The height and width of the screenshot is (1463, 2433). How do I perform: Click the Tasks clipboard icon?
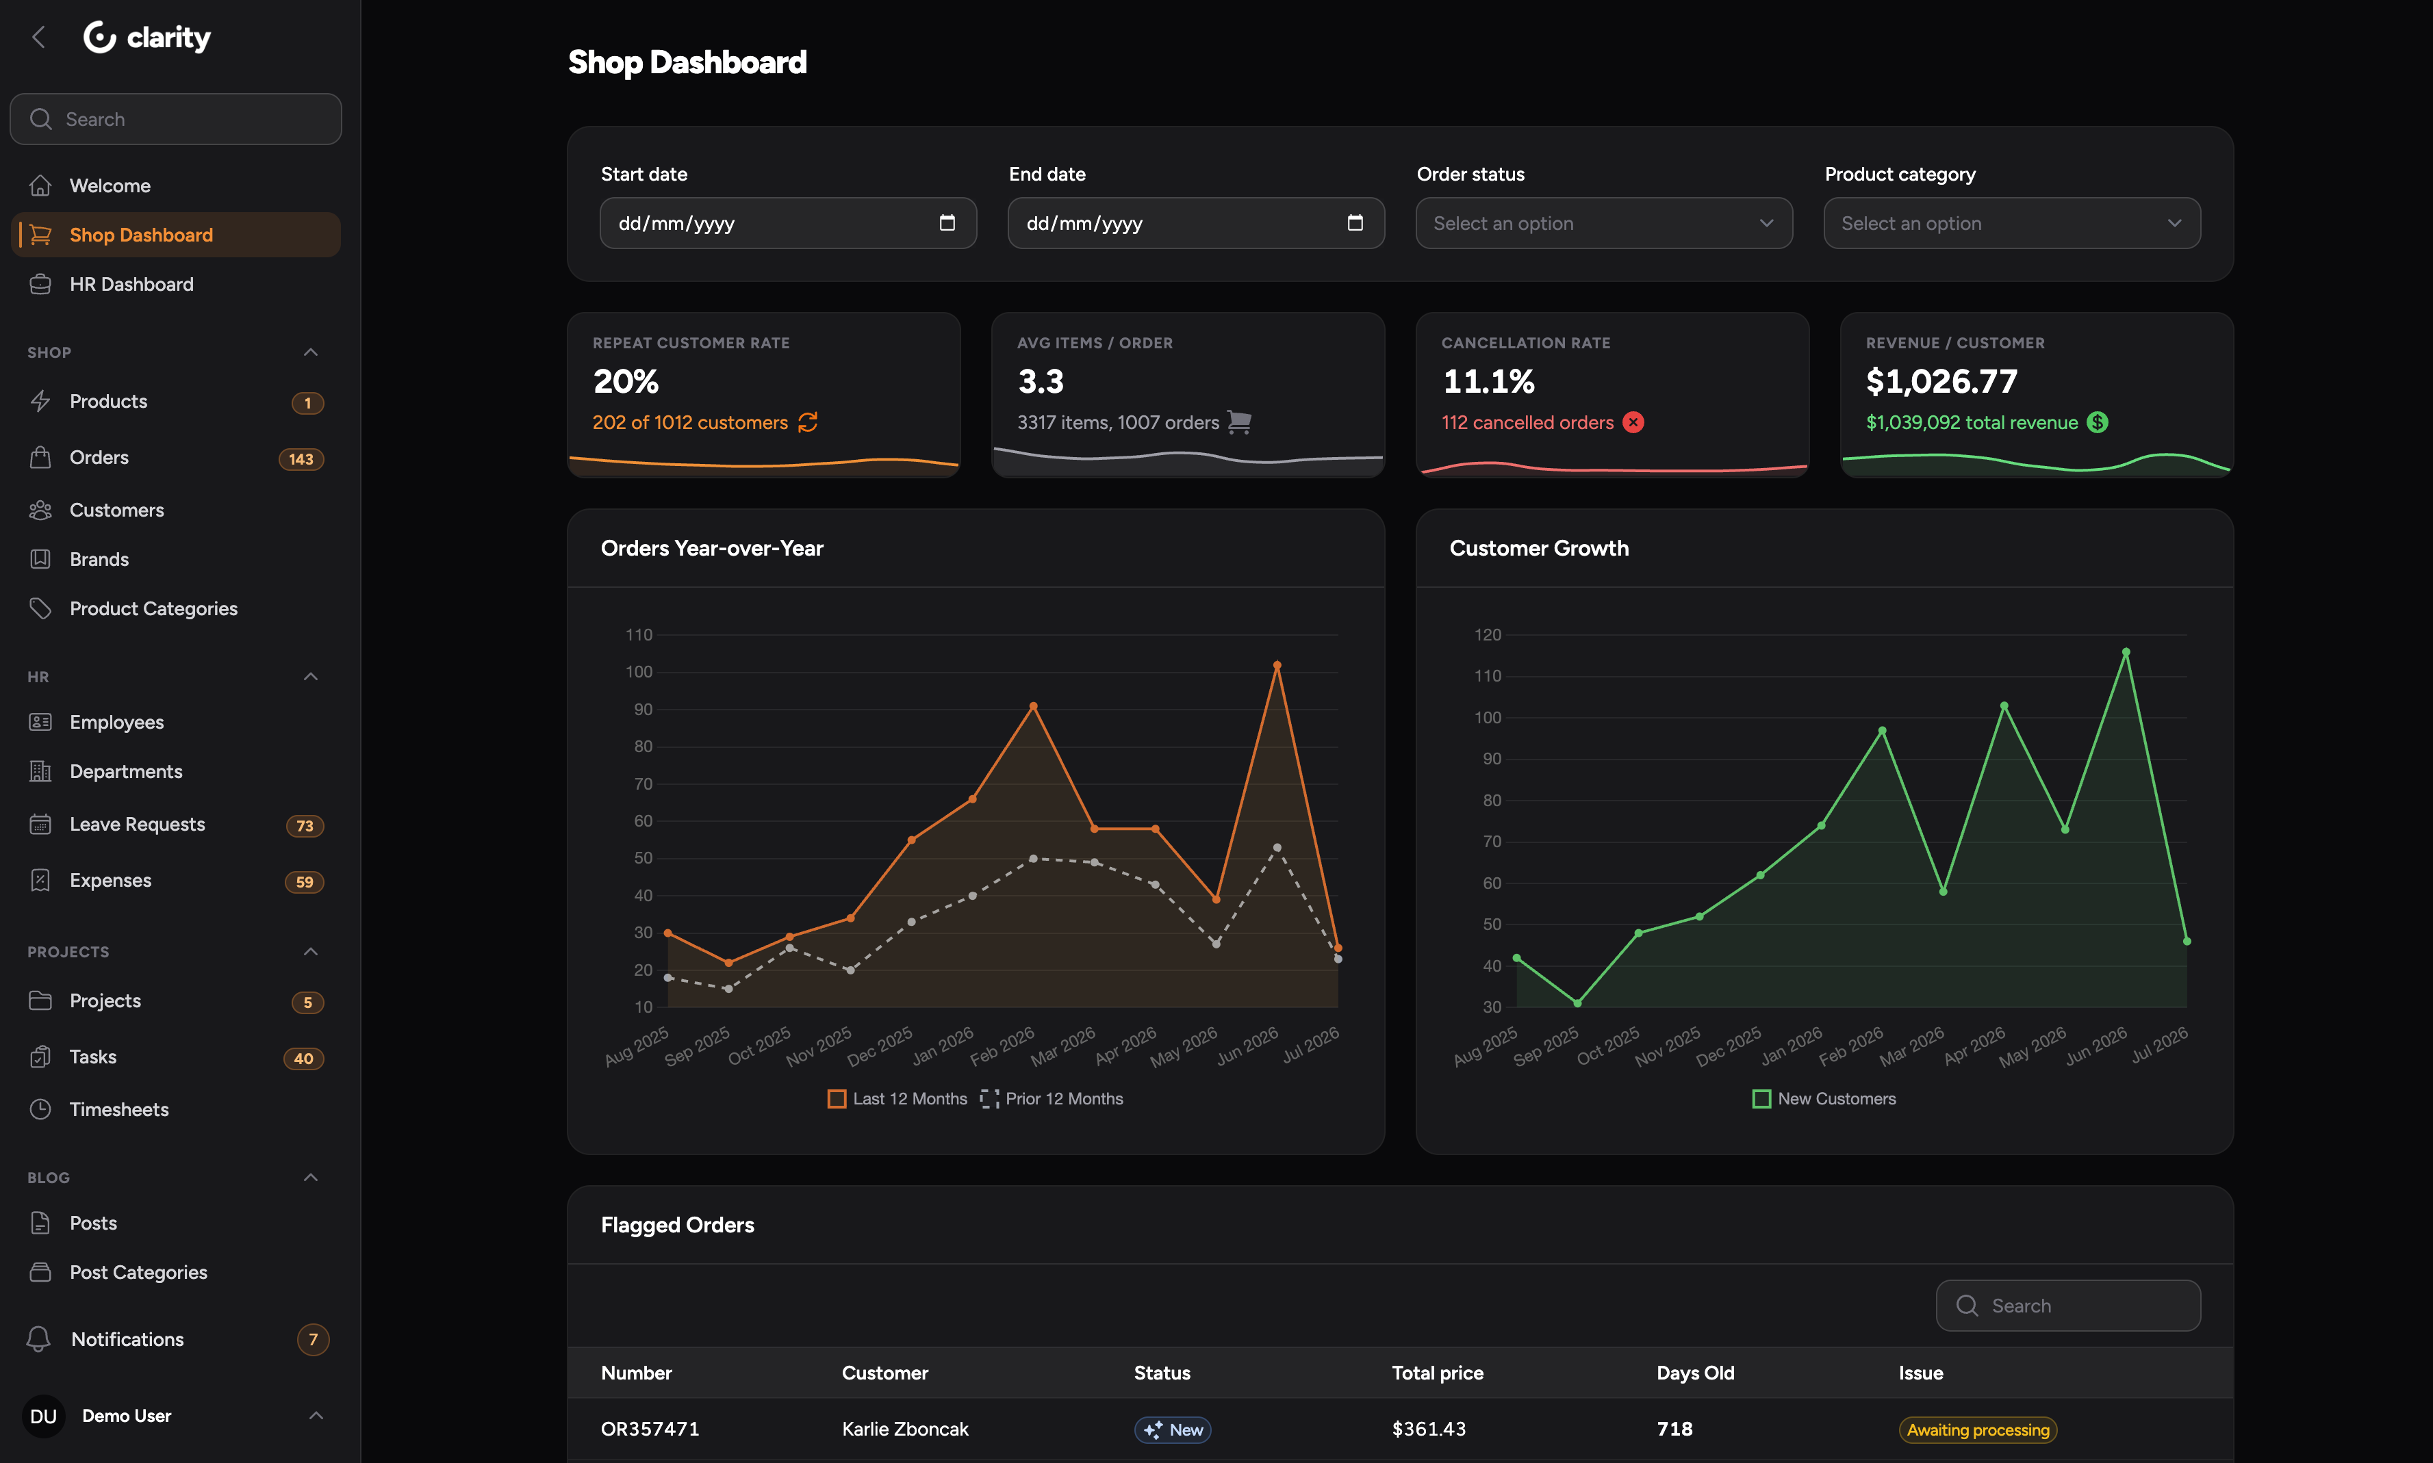[x=40, y=1057]
